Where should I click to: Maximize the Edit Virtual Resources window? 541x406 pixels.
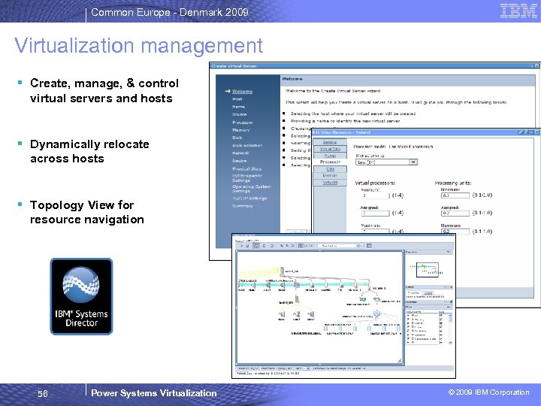[536, 132]
